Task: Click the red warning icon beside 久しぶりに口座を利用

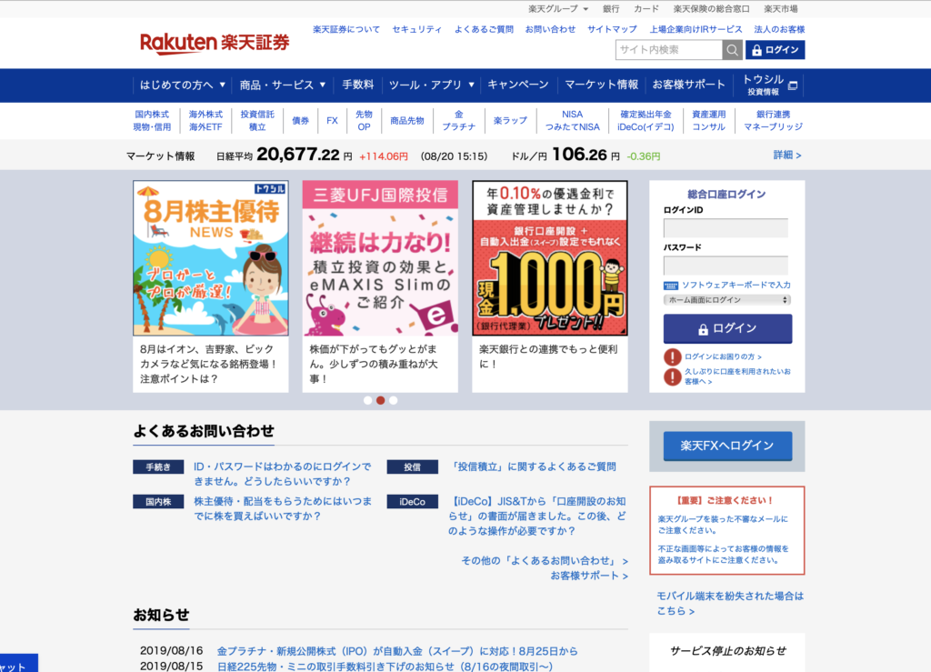Action: tap(672, 376)
